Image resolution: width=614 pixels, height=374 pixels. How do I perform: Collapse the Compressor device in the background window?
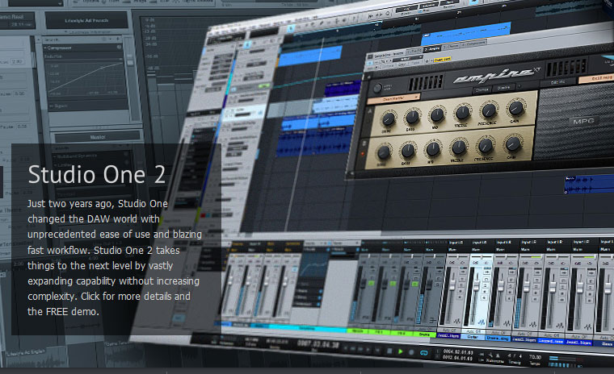tap(45, 48)
